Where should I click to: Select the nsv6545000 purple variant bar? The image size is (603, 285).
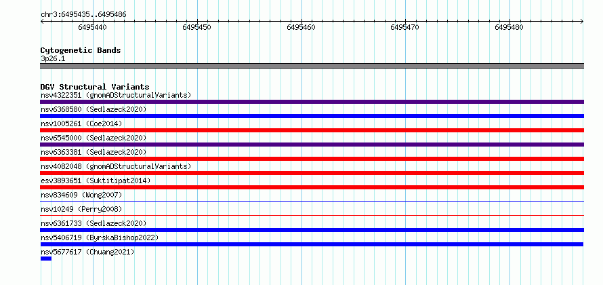[312, 145]
